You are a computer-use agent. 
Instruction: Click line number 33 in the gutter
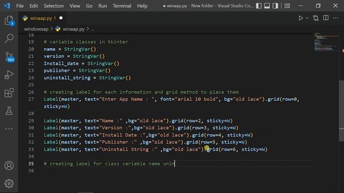point(31,150)
